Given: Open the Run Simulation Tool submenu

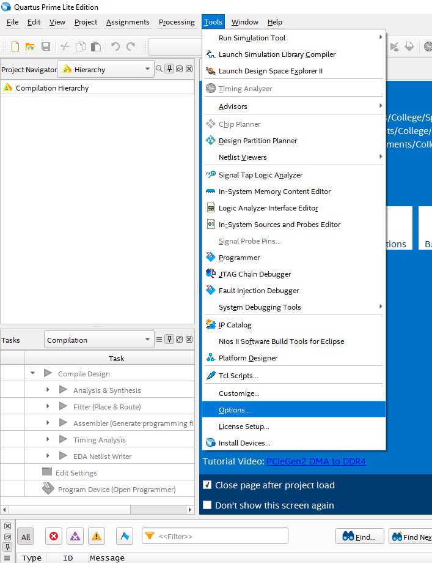Looking at the screenshot, I should pyautogui.click(x=294, y=38).
